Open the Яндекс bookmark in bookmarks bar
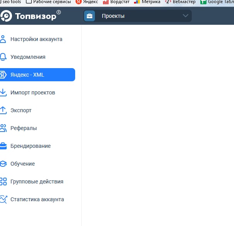The height and width of the screenshot is (226, 234). (87, 2)
